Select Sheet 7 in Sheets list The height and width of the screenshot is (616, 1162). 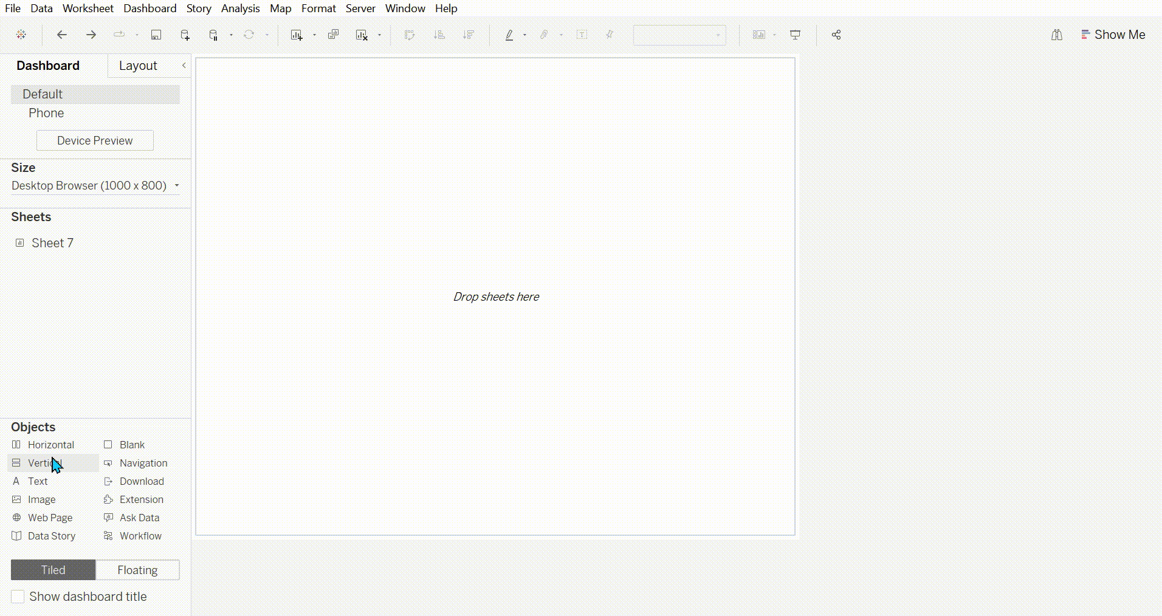pyautogui.click(x=52, y=243)
